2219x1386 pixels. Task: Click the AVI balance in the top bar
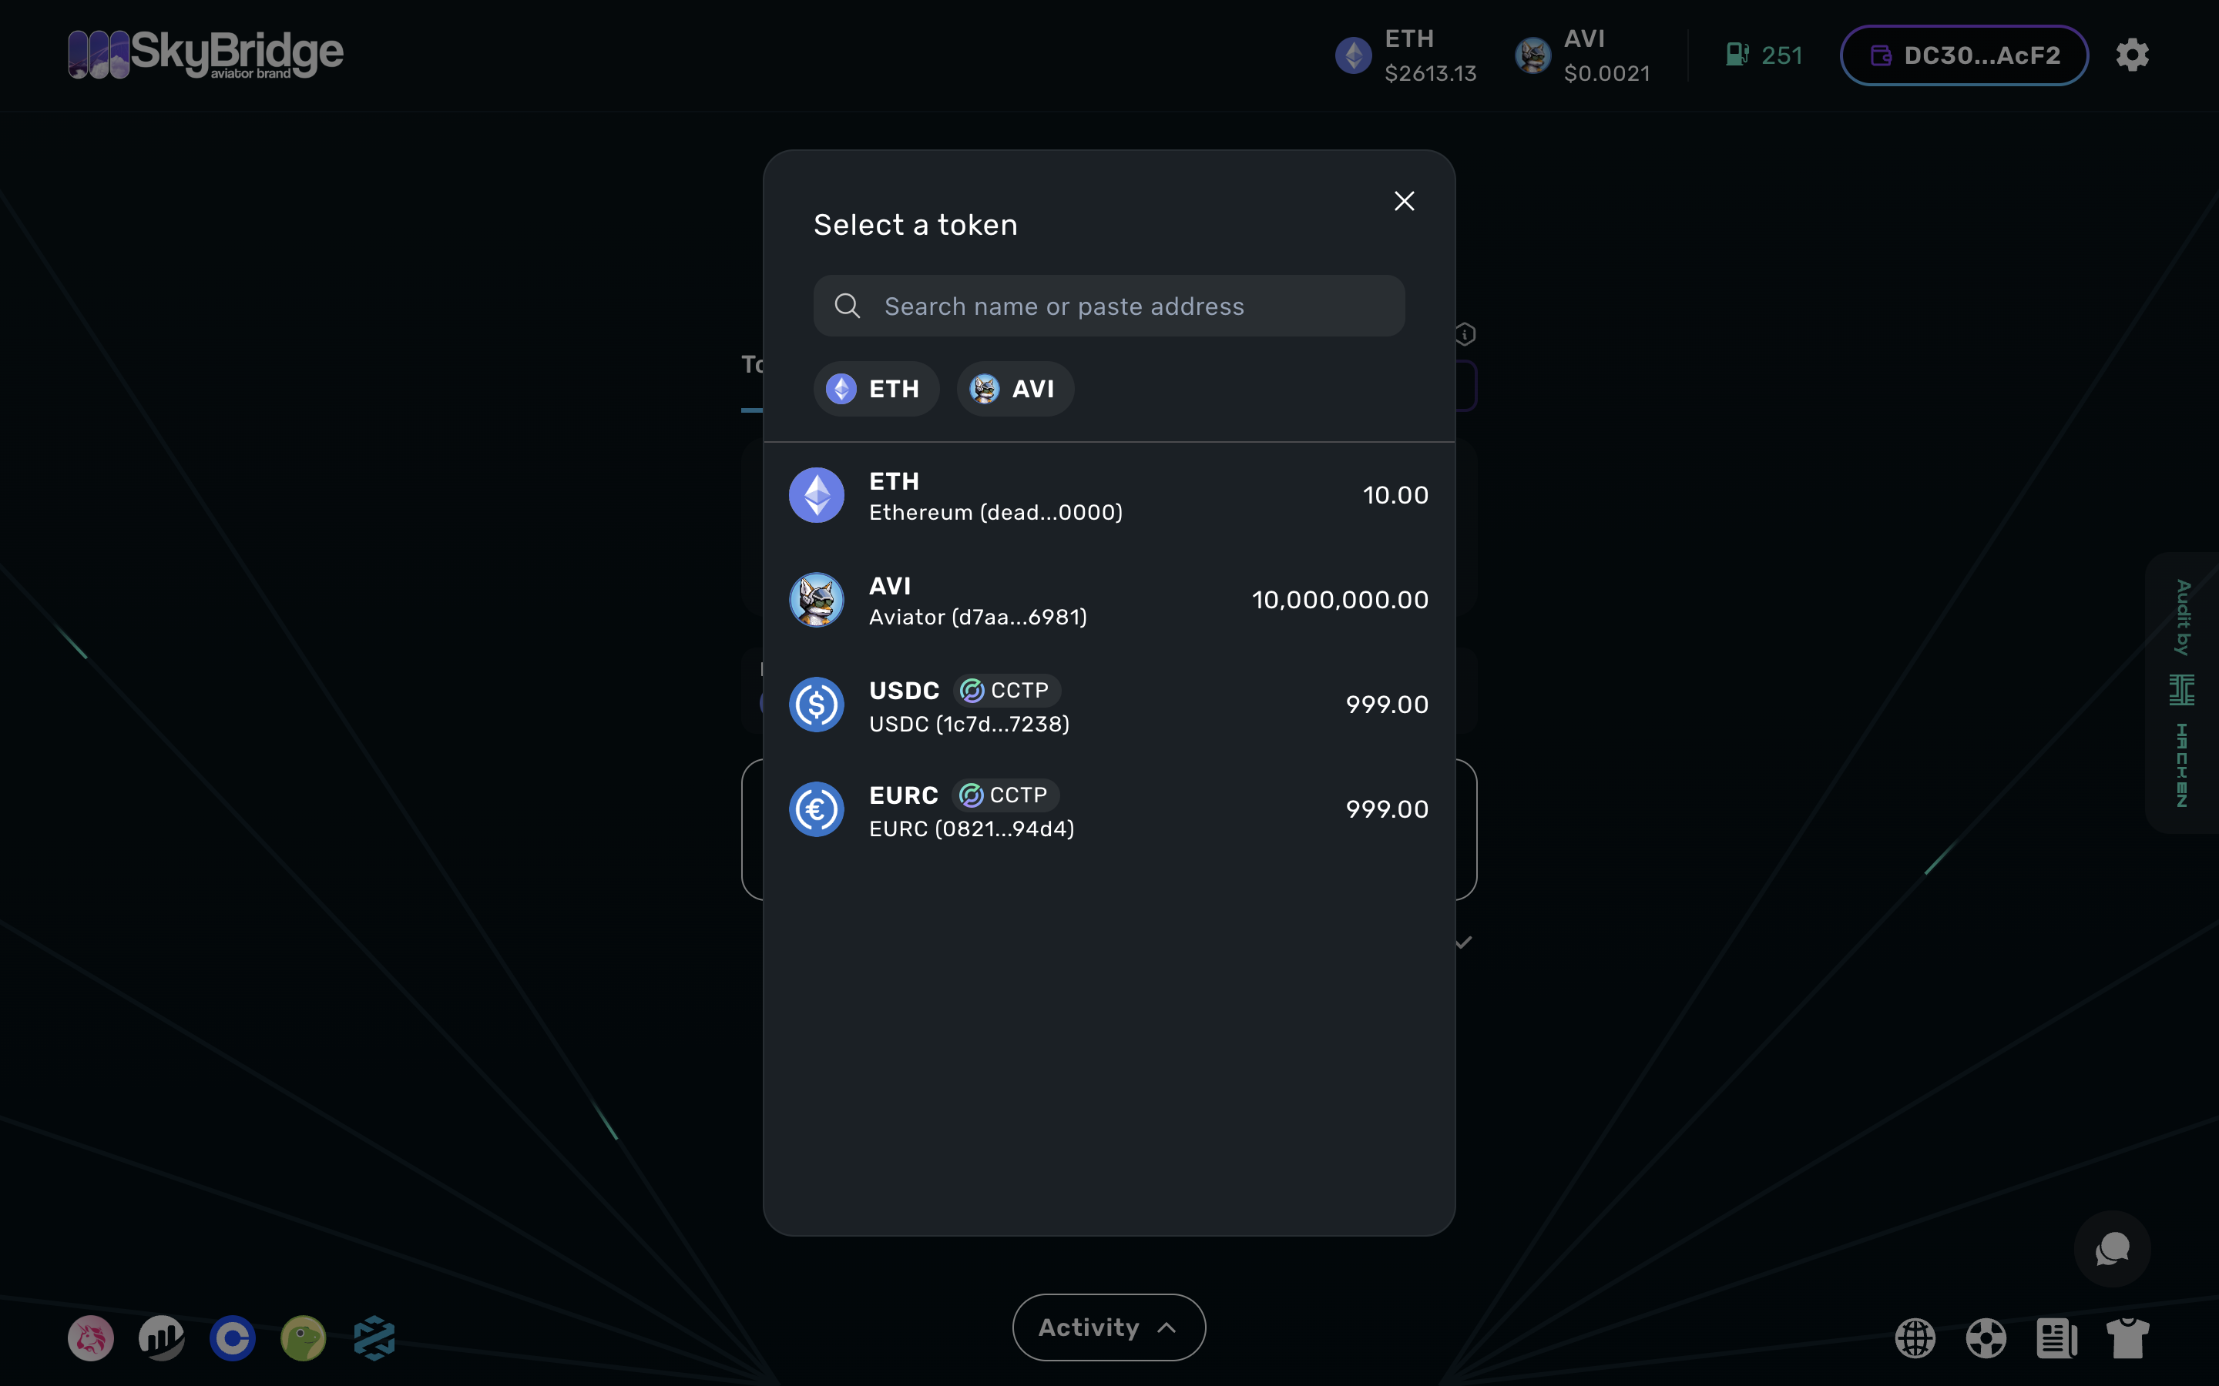click(x=1583, y=55)
